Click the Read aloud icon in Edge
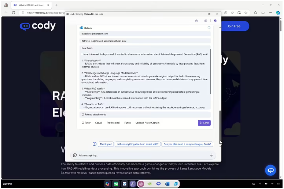Viewport: 284px width, 189px height. (232, 13)
